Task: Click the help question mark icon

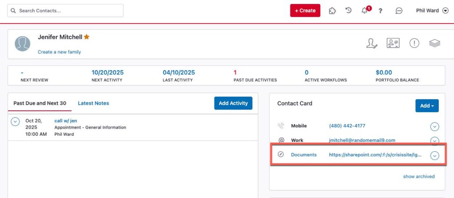Action: (380, 11)
